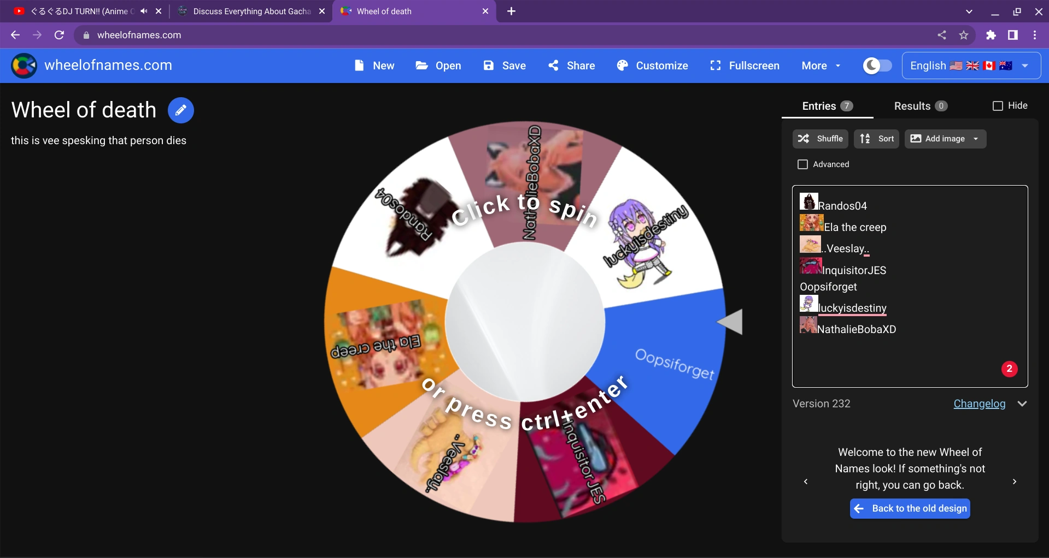1049x558 pixels.
Task: Expand the More menu
Action: coord(819,66)
